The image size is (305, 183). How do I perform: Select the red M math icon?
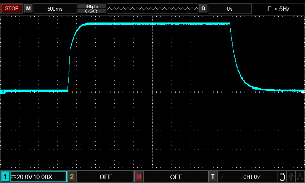pos(138,177)
